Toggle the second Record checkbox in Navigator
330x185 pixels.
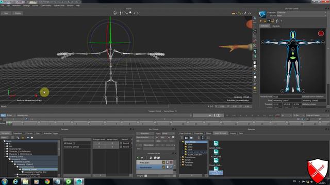(121, 147)
